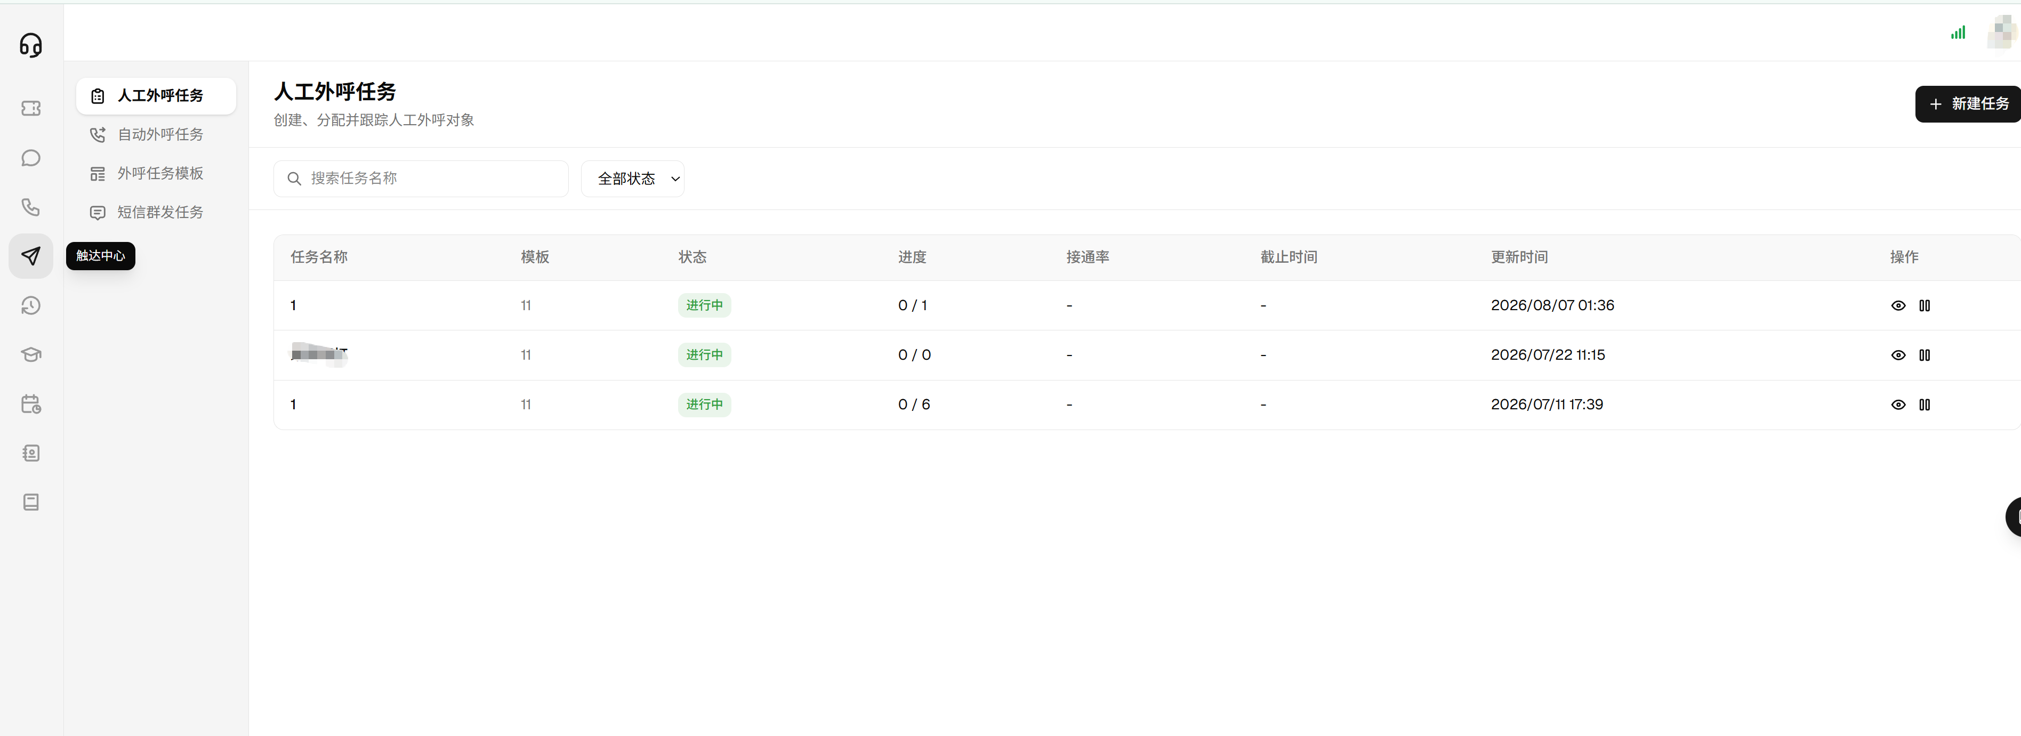Click the progress value 0 / 6
Viewport: 2021px width, 736px height.
(915, 405)
